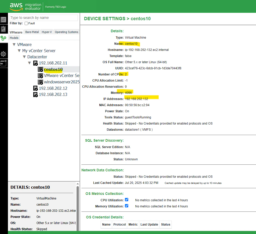Select host 192.168.202.11 in the tree
This screenshot has width=256, height=234.
(53, 63)
